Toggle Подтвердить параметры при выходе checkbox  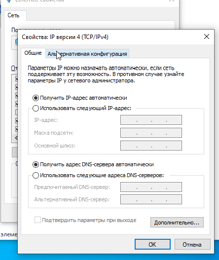[37, 220]
